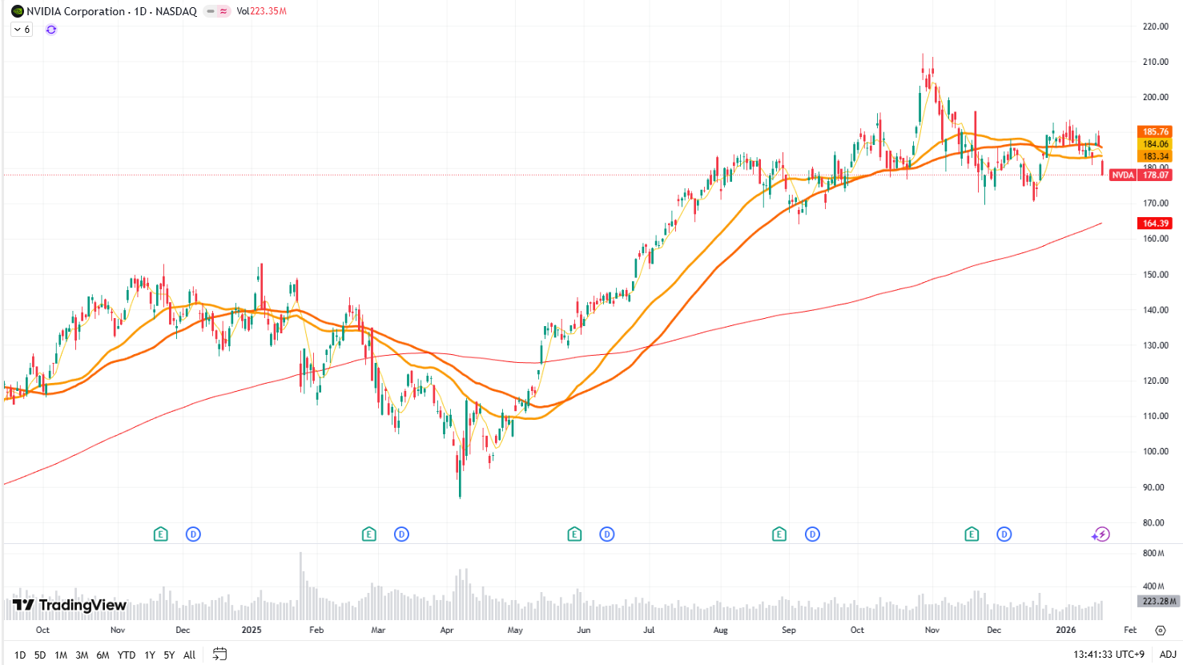
Task: Select the 6M time range
Action: point(103,655)
